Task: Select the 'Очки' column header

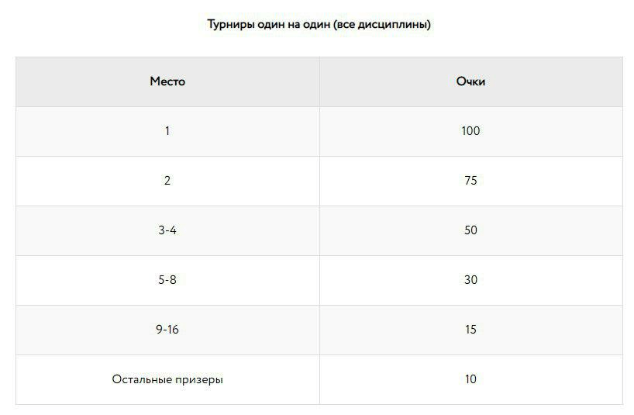Action: pyautogui.click(x=470, y=81)
